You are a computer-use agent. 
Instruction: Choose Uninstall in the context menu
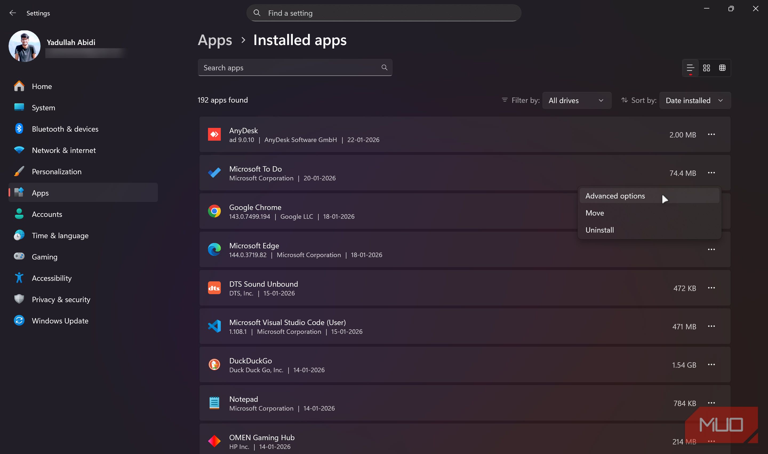click(x=649, y=230)
